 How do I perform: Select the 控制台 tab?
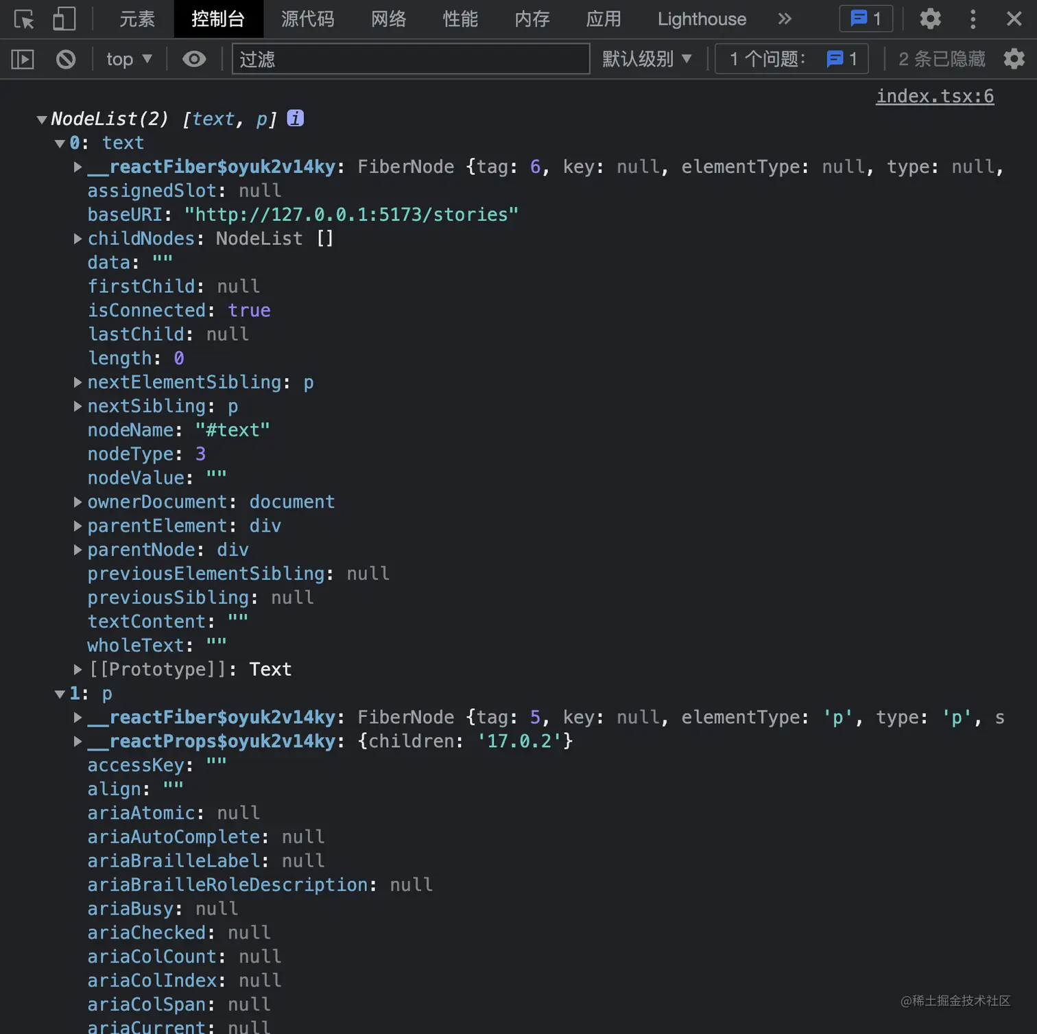tap(218, 19)
